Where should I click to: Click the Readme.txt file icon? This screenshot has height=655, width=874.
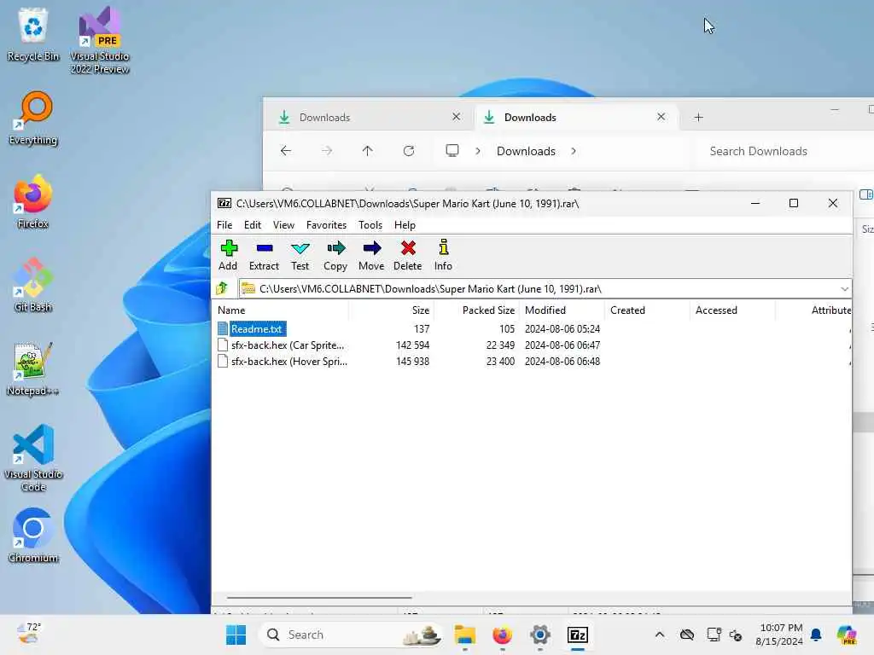223,329
